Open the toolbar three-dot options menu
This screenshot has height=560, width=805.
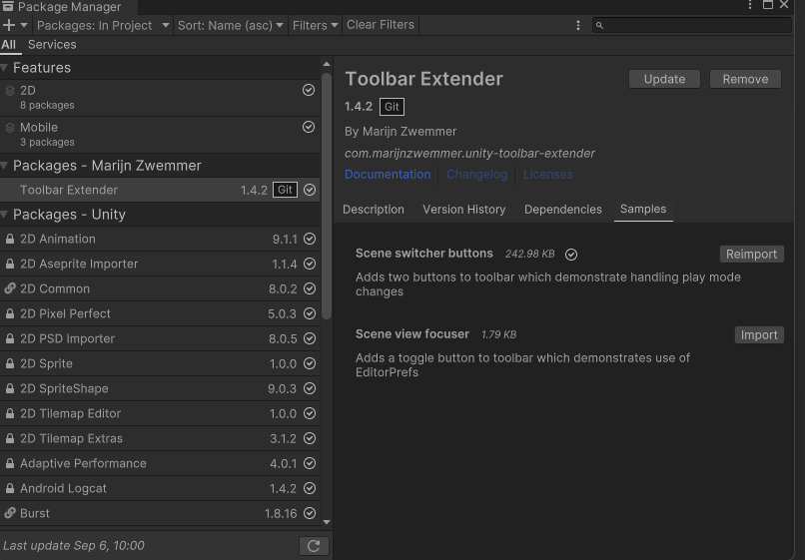578,25
